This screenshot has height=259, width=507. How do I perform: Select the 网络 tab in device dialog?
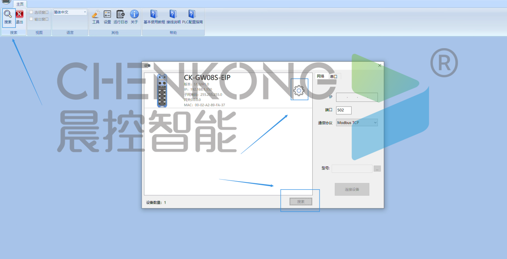click(x=320, y=76)
